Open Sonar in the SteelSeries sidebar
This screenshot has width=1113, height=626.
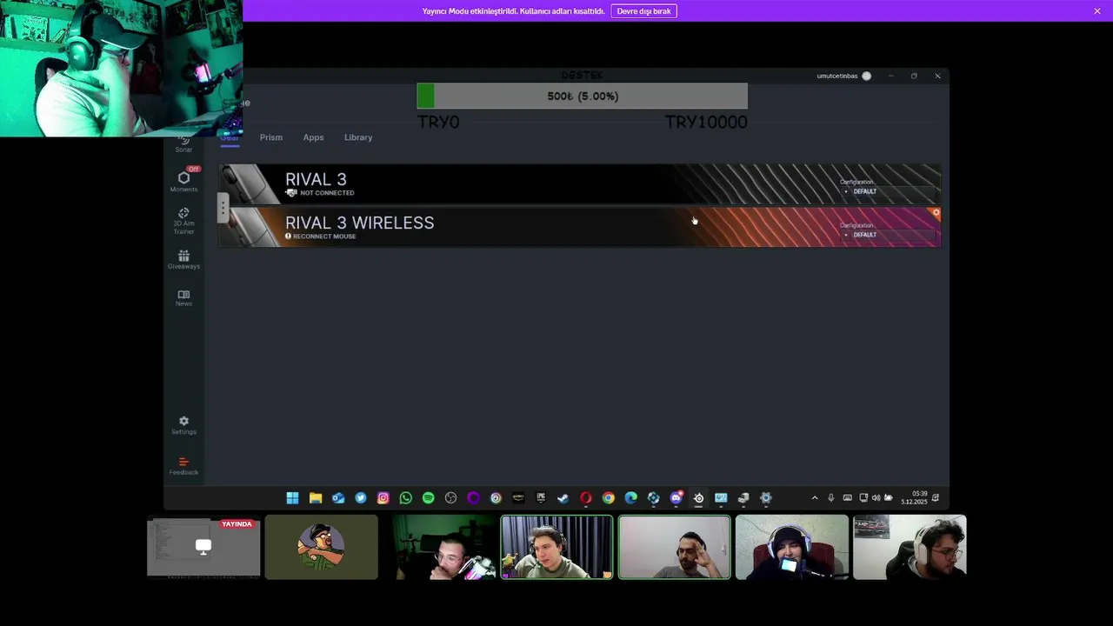click(x=183, y=144)
